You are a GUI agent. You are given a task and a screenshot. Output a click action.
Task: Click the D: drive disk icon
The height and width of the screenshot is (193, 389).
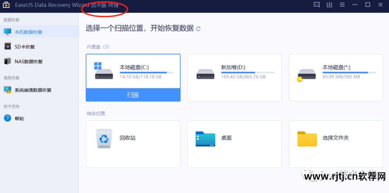pos(205,74)
